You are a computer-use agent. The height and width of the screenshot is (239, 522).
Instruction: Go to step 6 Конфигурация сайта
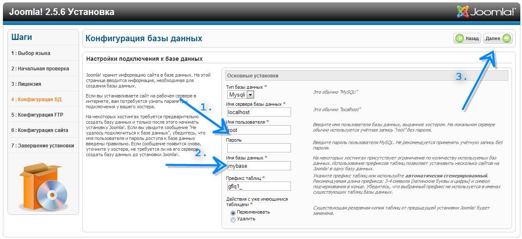(x=40, y=130)
